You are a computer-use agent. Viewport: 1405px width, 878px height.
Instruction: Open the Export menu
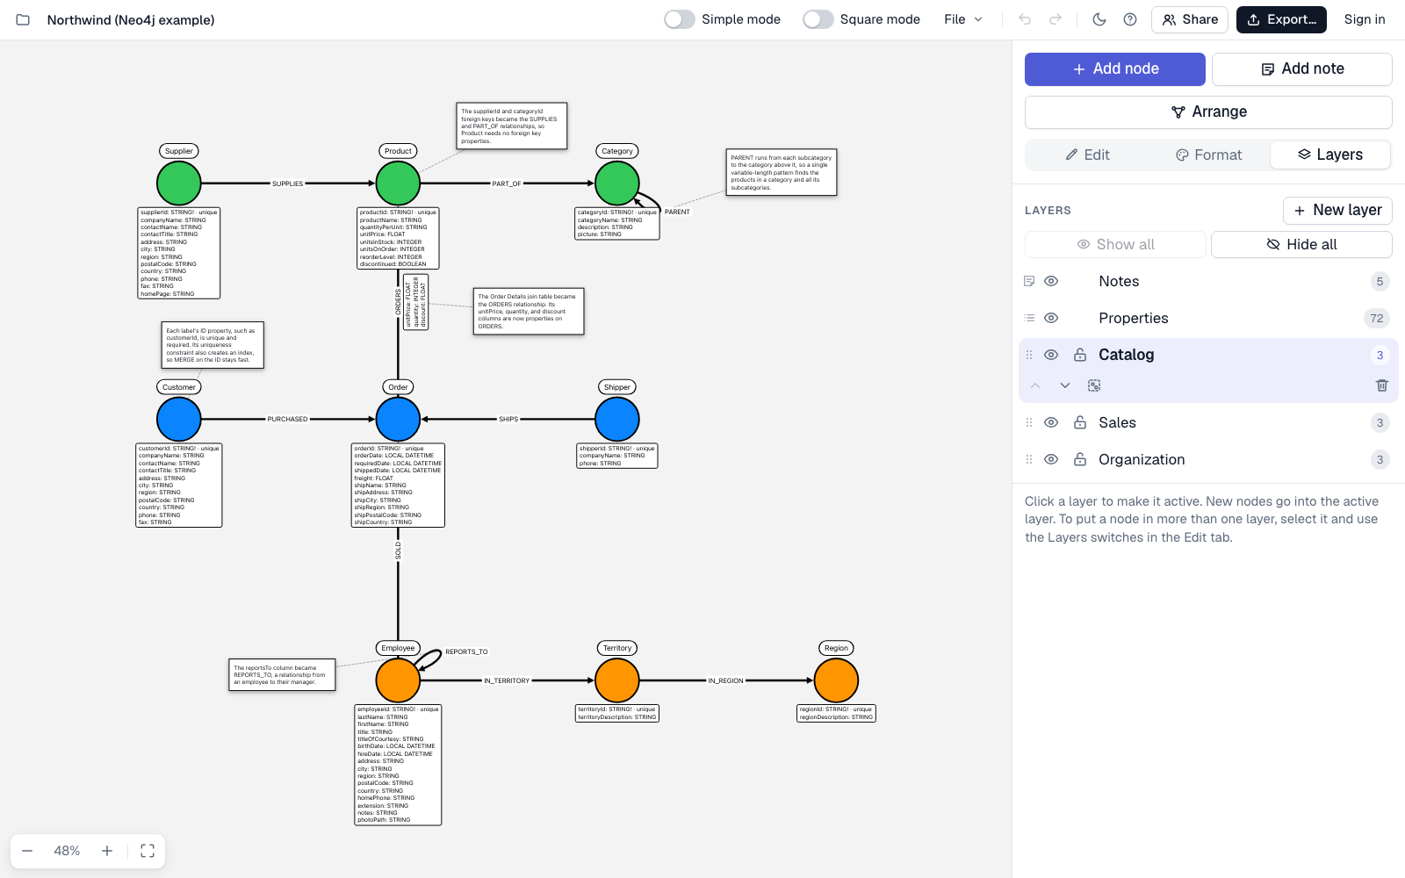tap(1281, 19)
